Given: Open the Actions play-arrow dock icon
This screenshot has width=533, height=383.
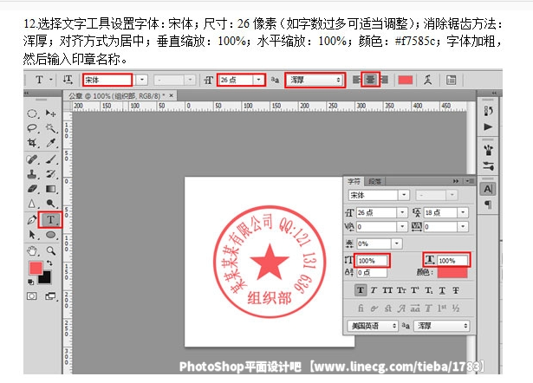Looking at the screenshot, I should (x=488, y=127).
